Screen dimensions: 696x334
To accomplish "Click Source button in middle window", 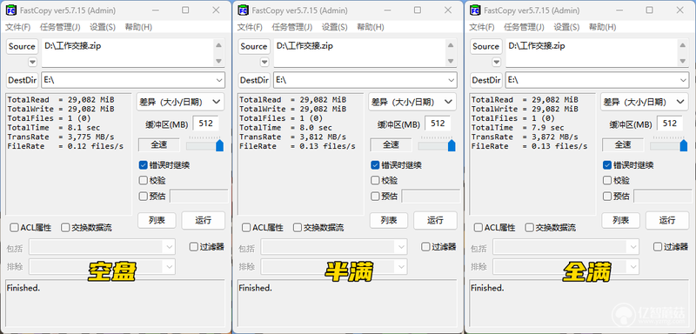I will tap(254, 47).
